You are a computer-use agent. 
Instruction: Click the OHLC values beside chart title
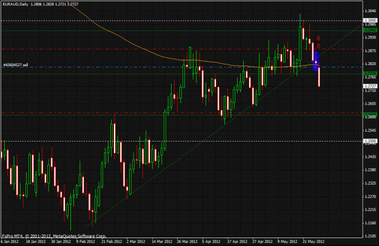pyautogui.click(x=55, y=4)
